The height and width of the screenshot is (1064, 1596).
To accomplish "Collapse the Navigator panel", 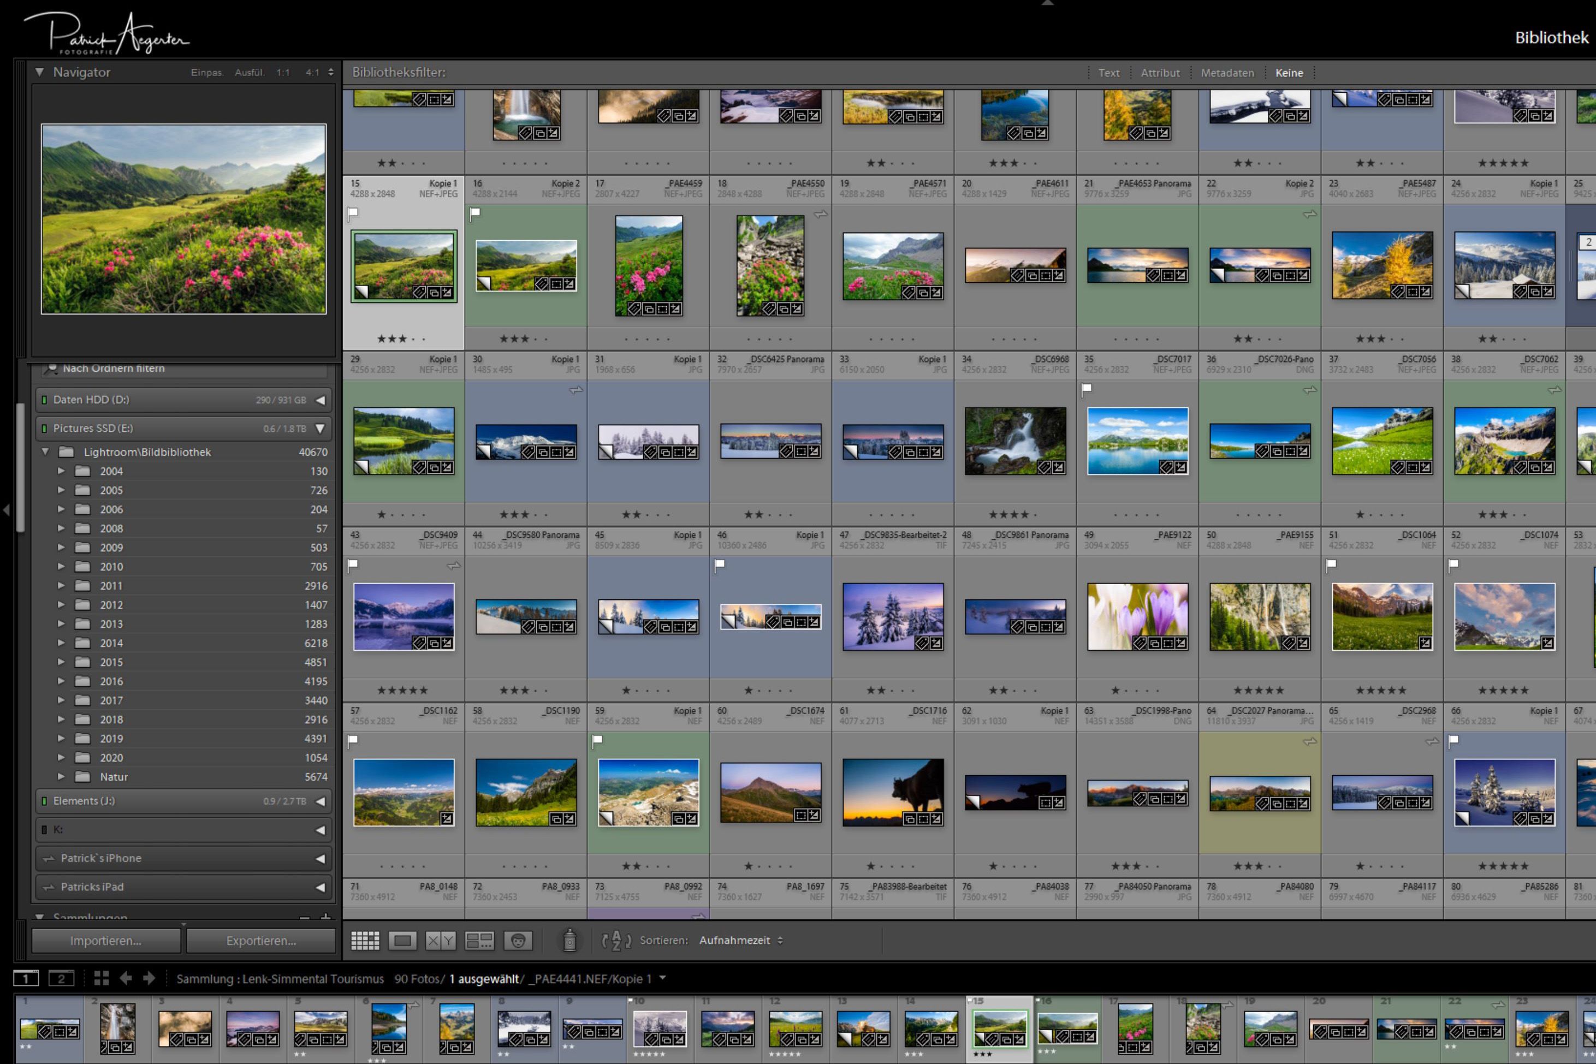I will point(39,72).
